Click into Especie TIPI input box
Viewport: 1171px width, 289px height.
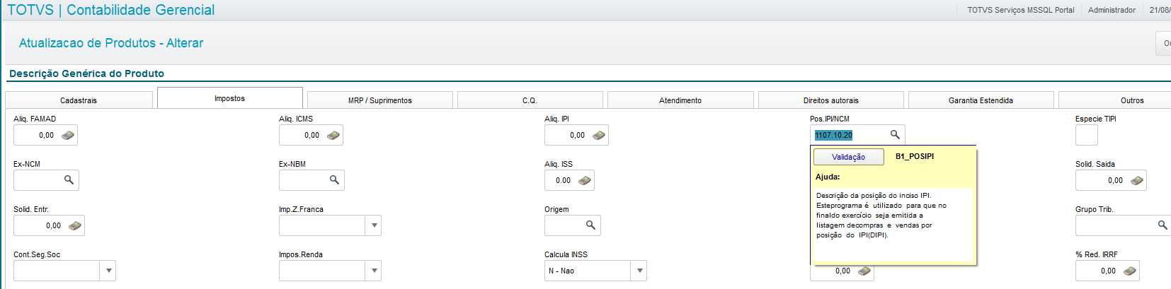[1086, 135]
